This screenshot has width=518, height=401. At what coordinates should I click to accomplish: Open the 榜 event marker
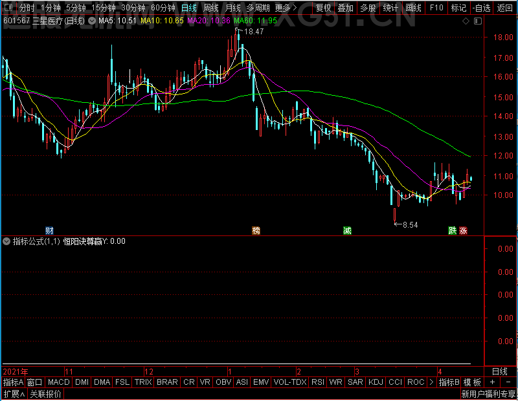coord(256,230)
